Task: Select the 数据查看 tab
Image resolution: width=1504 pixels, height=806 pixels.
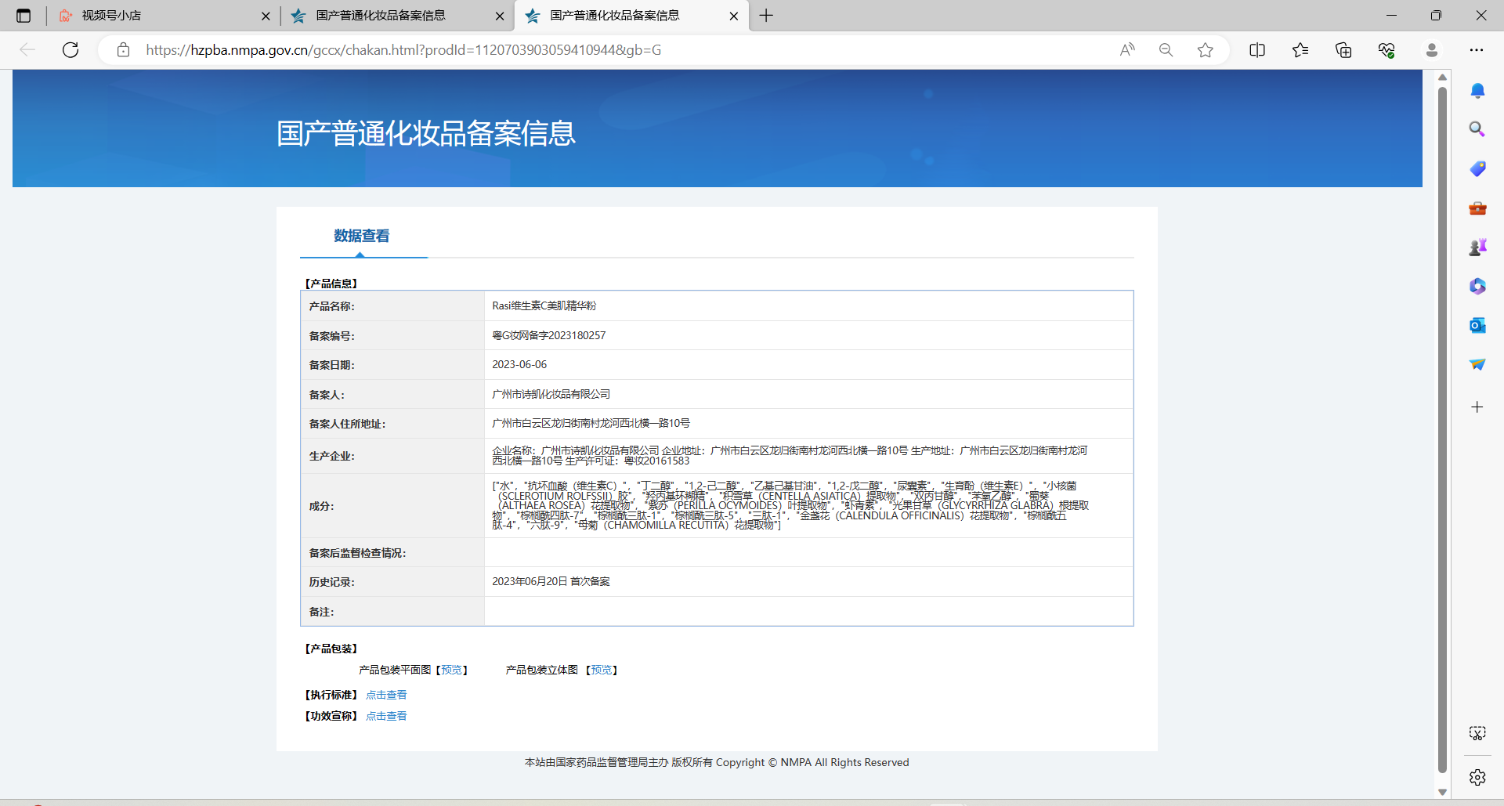Action: tap(361, 236)
